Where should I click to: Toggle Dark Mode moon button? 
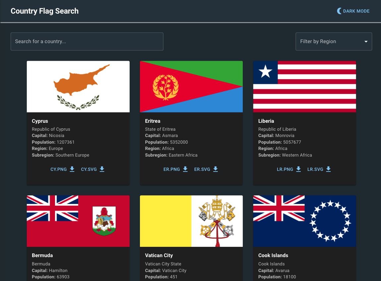click(353, 11)
